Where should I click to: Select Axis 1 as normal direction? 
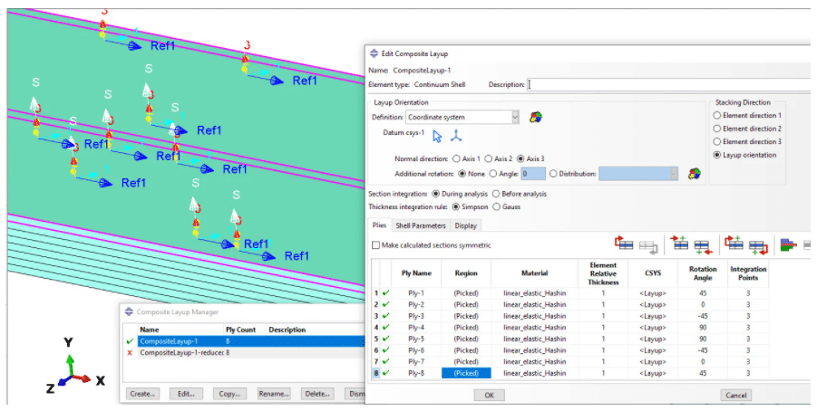[x=456, y=158]
